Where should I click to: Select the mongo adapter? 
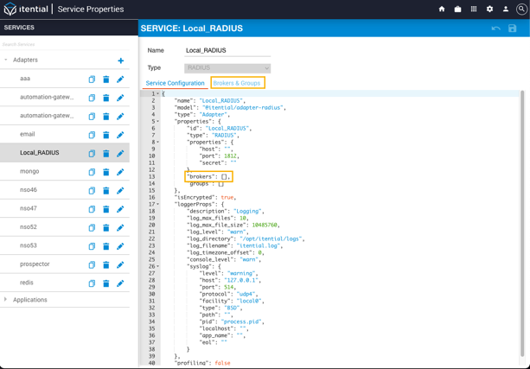(x=29, y=171)
